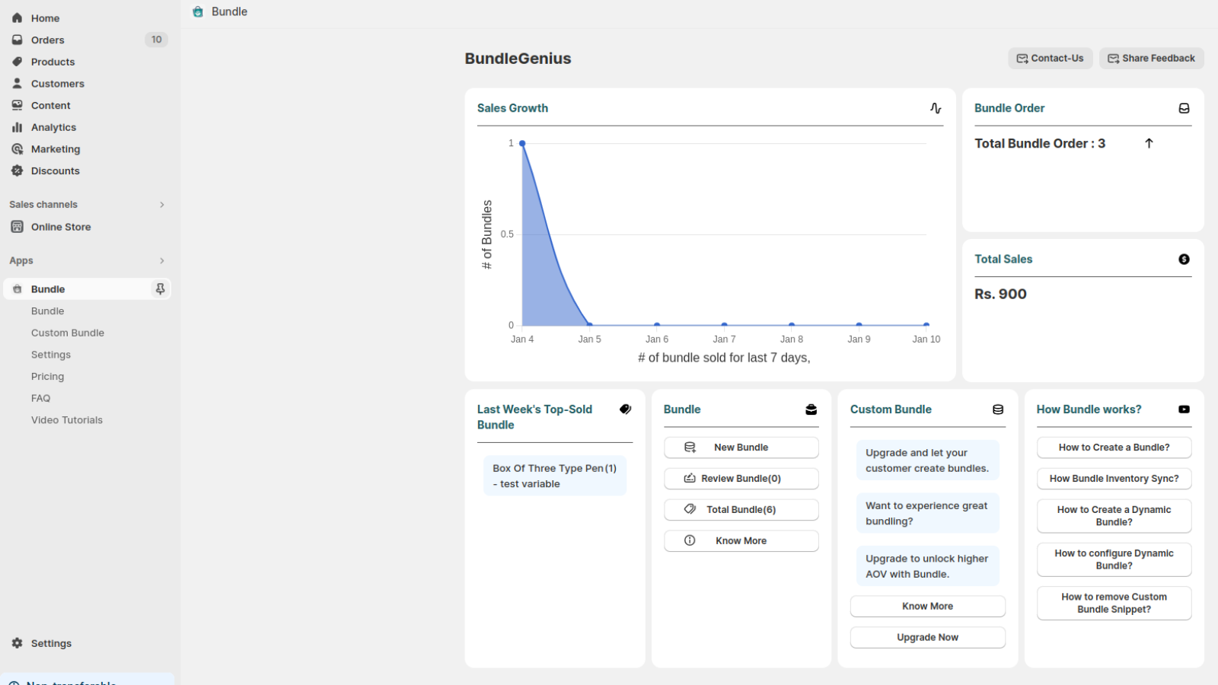Open Video Tutorials sub-page
The height and width of the screenshot is (685, 1218).
click(x=67, y=420)
